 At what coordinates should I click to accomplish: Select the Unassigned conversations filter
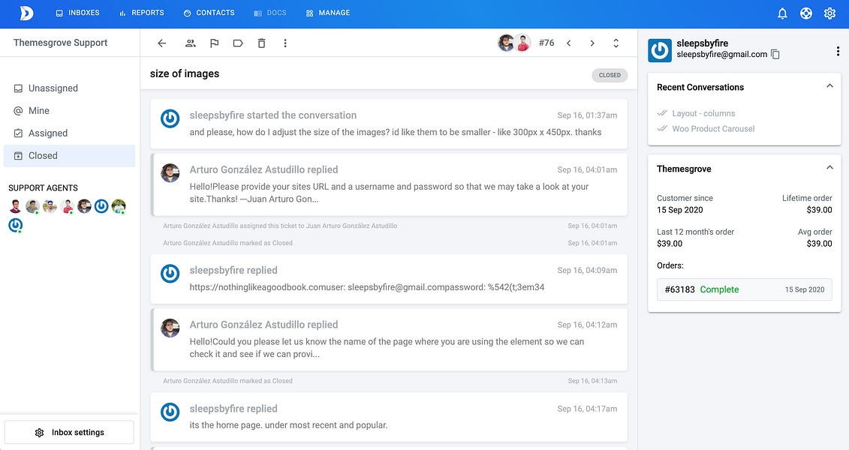[53, 88]
